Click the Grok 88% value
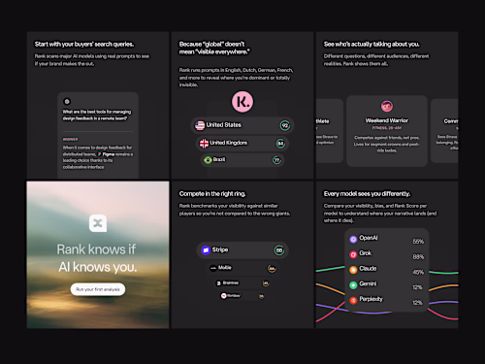The image size is (485, 364). [x=418, y=256]
